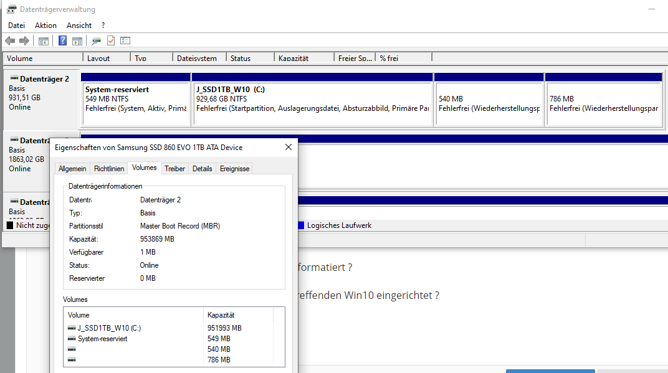The width and height of the screenshot is (668, 373).
Task: Click the drive icon before J_SSD1TB_W10 in Volumes list
Action: pos(72,328)
